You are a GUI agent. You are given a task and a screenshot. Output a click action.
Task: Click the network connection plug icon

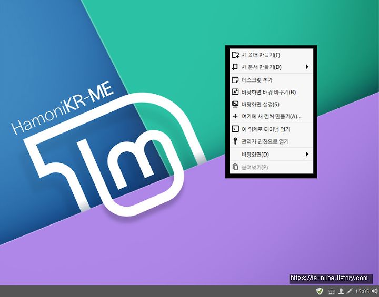[350, 291]
